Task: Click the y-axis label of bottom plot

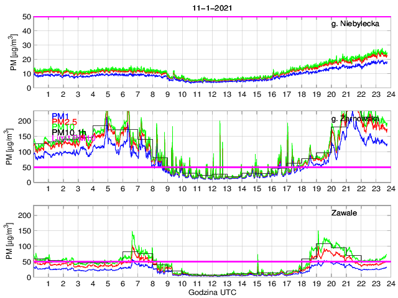Action: click(x=14, y=242)
